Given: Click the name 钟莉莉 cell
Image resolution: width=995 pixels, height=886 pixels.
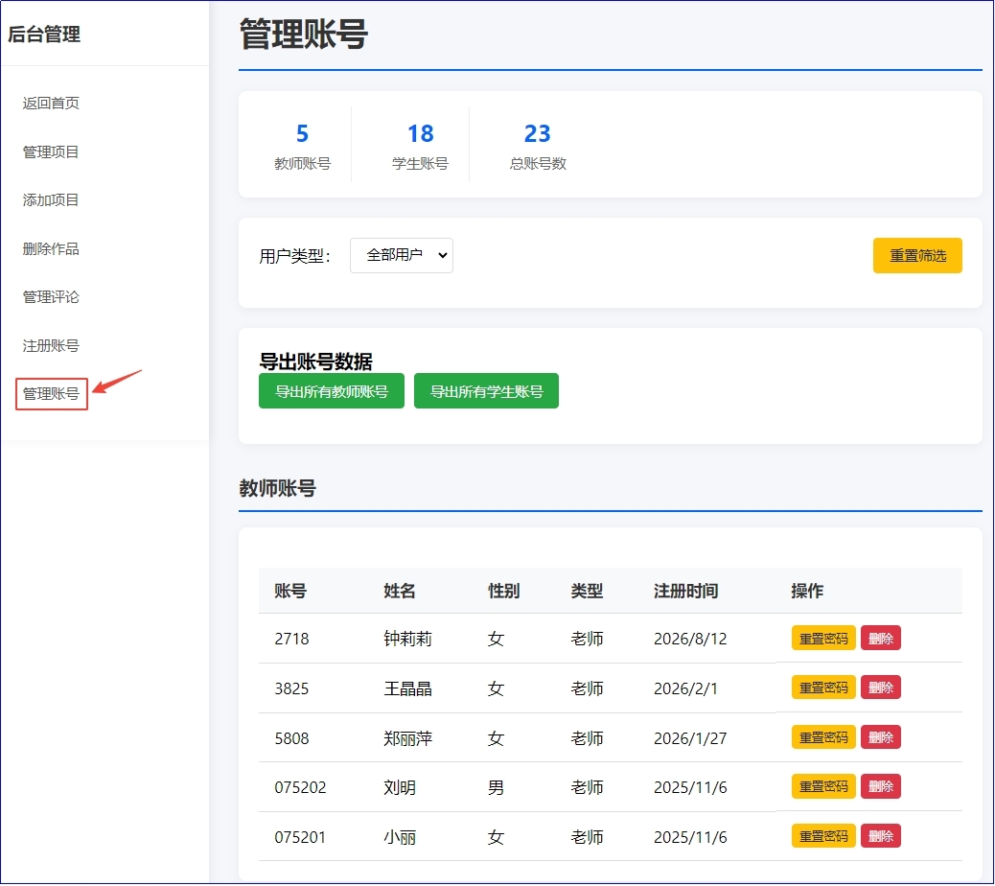Looking at the screenshot, I should pyautogui.click(x=408, y=639).
